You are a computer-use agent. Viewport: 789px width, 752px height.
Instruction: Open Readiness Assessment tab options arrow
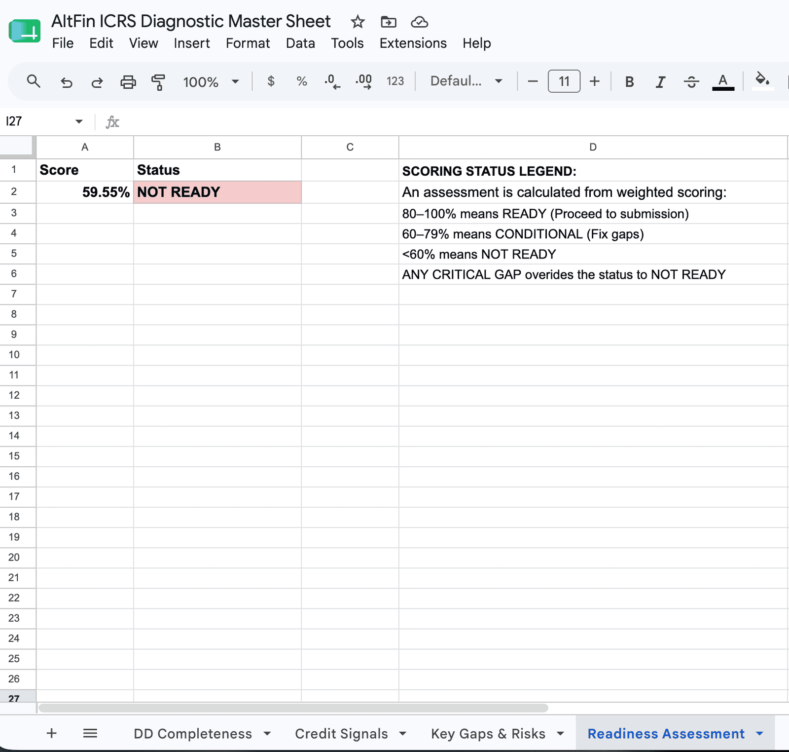coord(759,734)
